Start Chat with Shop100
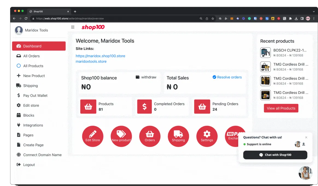 [x=275, y=155]
